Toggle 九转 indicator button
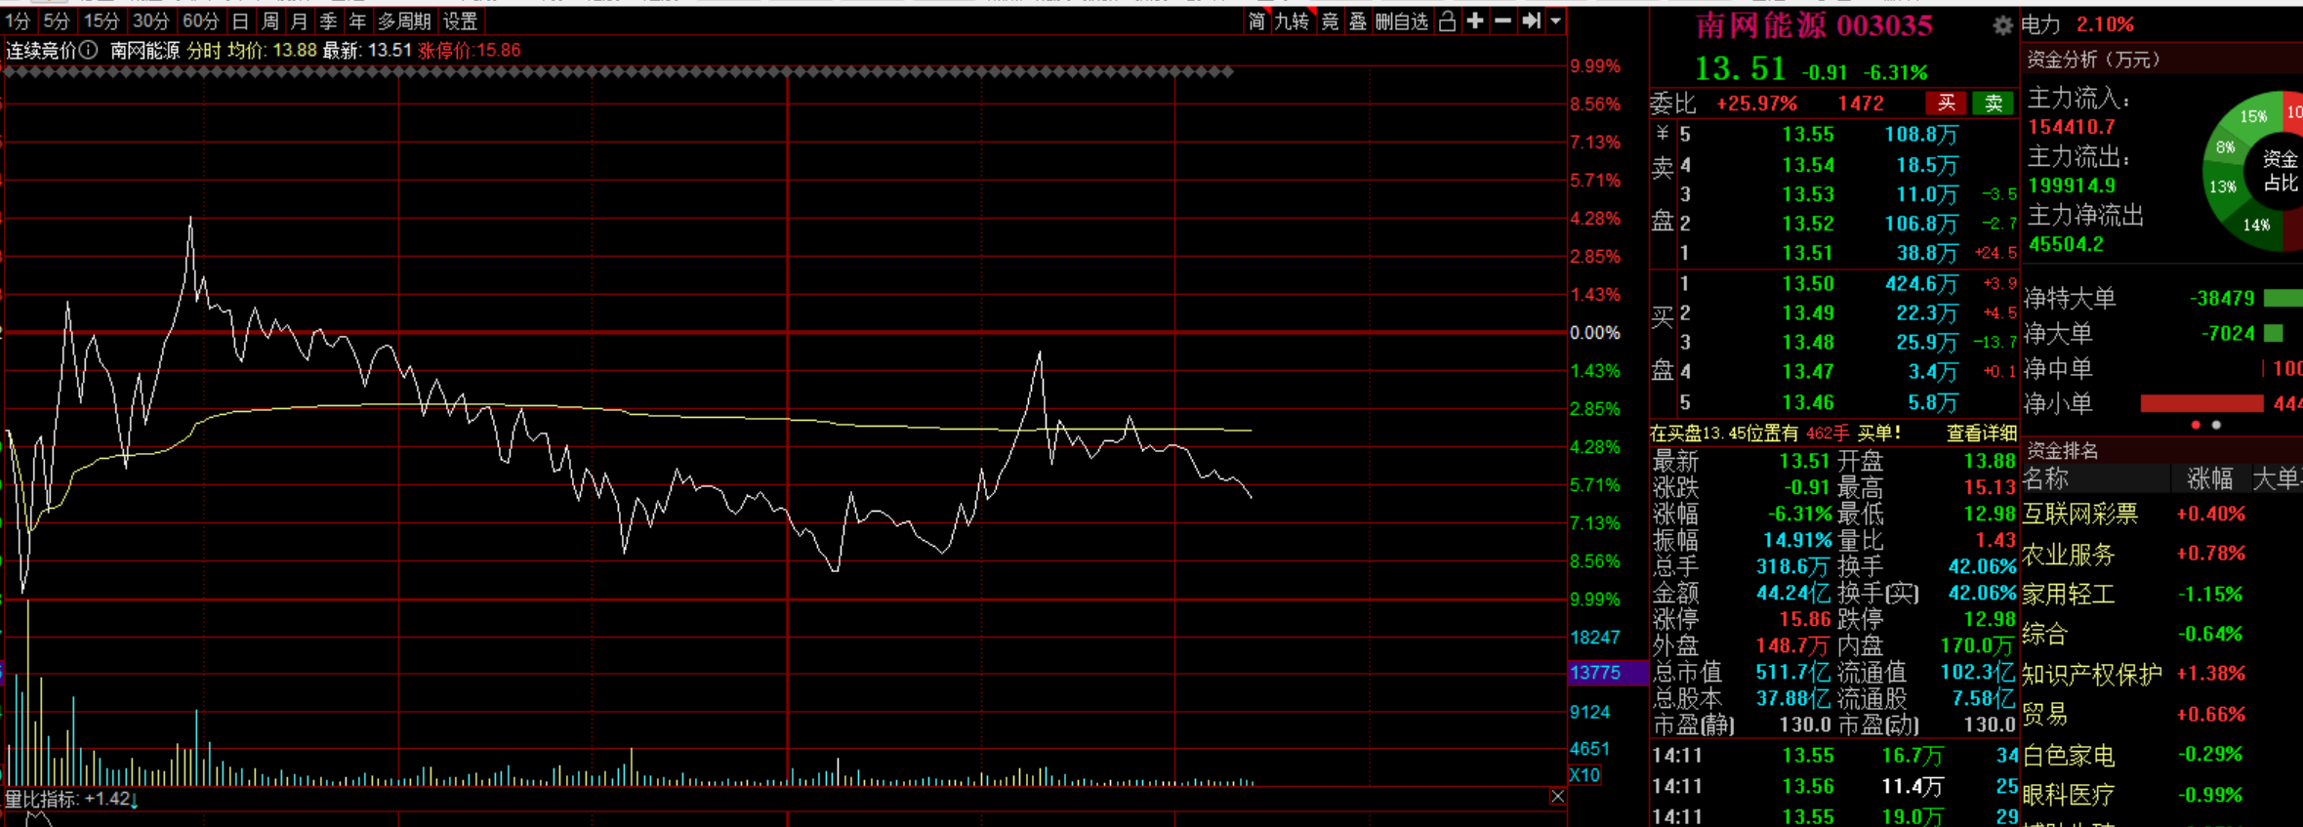The image size is (2303, 827). coord(1292,21)
